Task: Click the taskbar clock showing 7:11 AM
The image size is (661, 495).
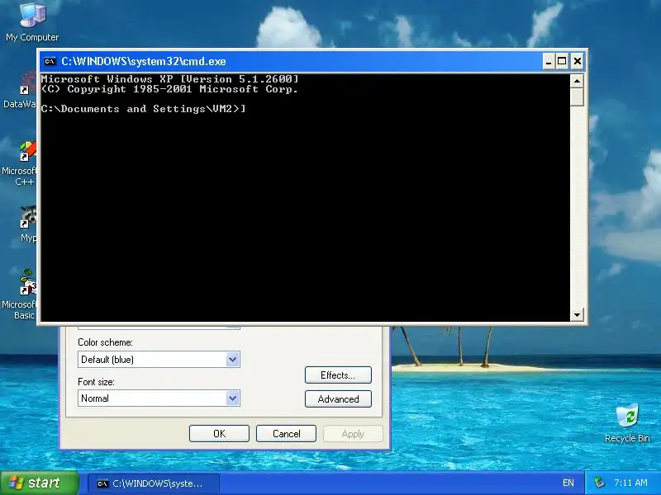Action: click(x=630, y=483)
